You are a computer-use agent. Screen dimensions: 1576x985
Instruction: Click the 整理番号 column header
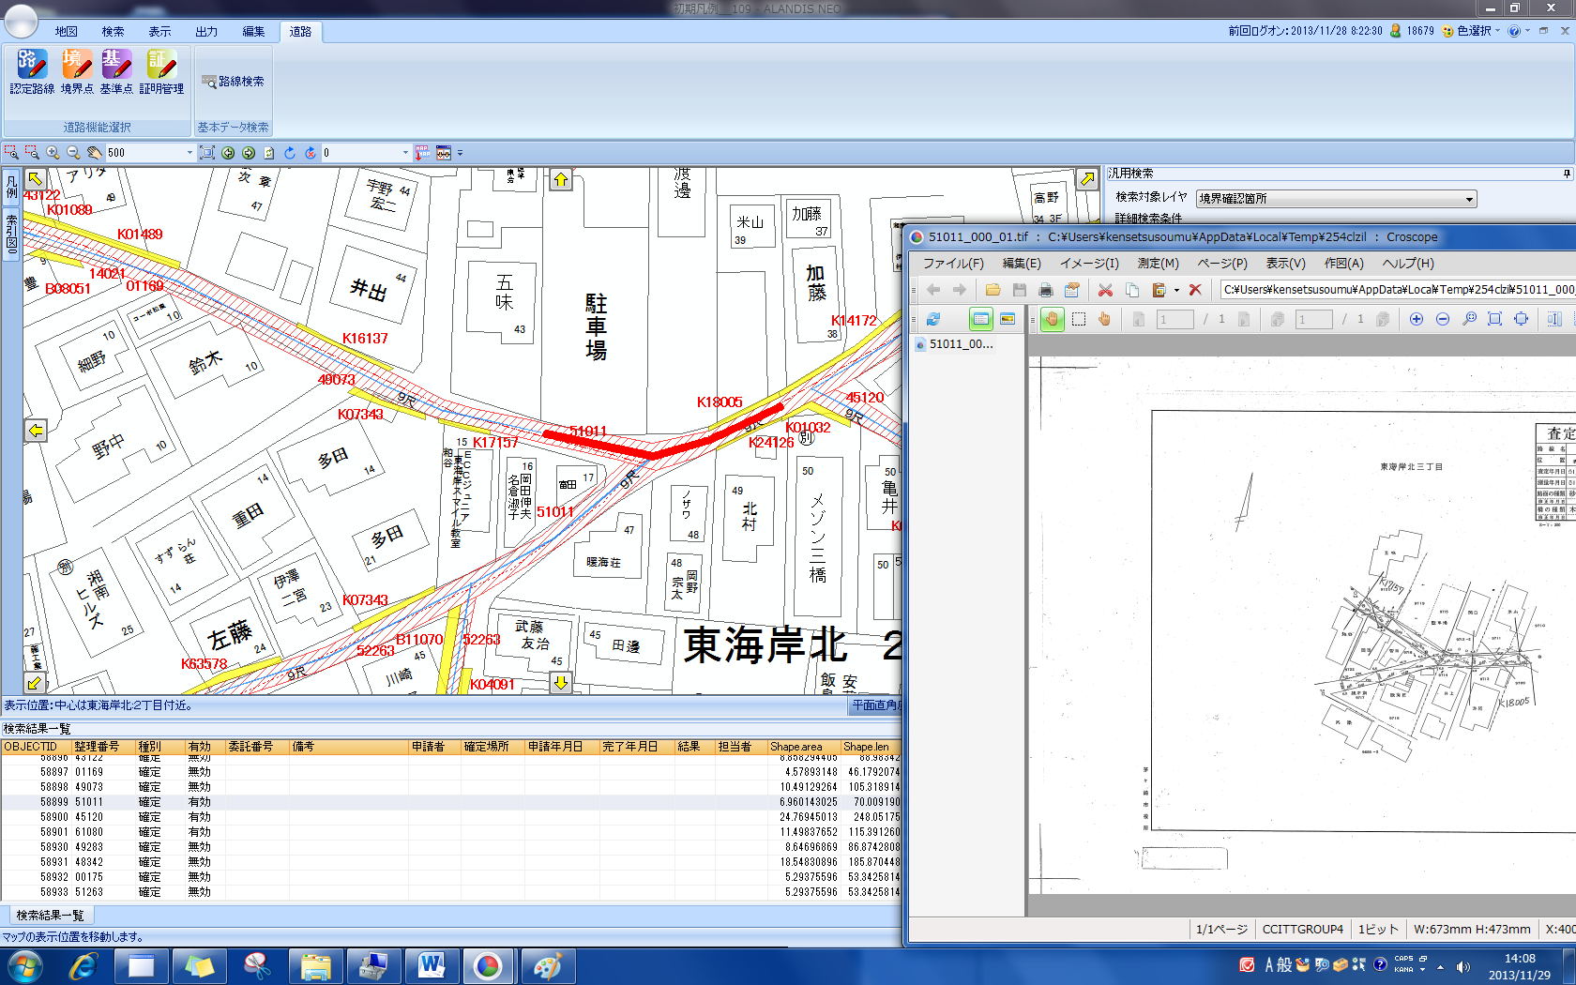[97, 747]
